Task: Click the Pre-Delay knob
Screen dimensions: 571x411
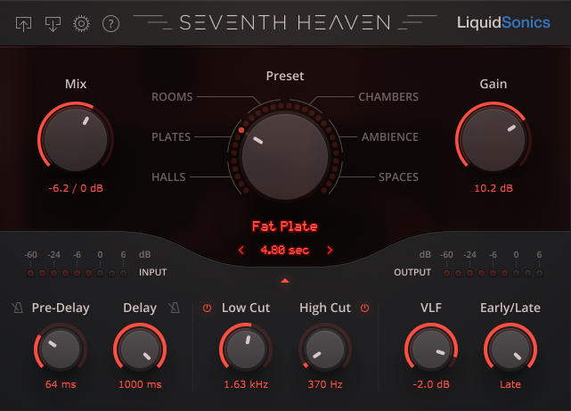Action: point(61,349)
